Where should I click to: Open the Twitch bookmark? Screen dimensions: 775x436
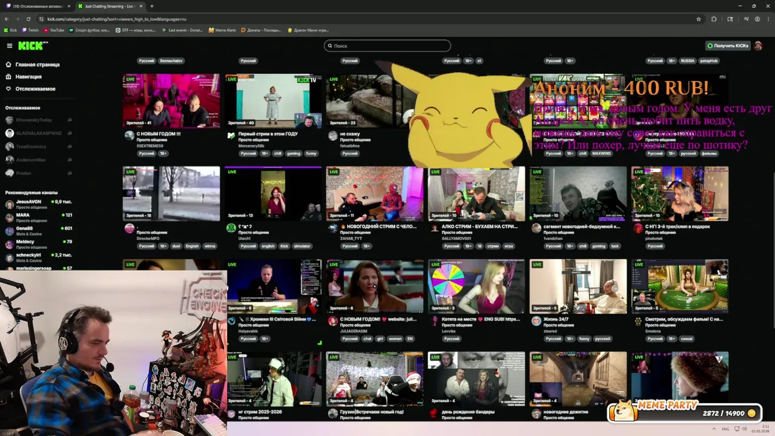click(30, 30)
